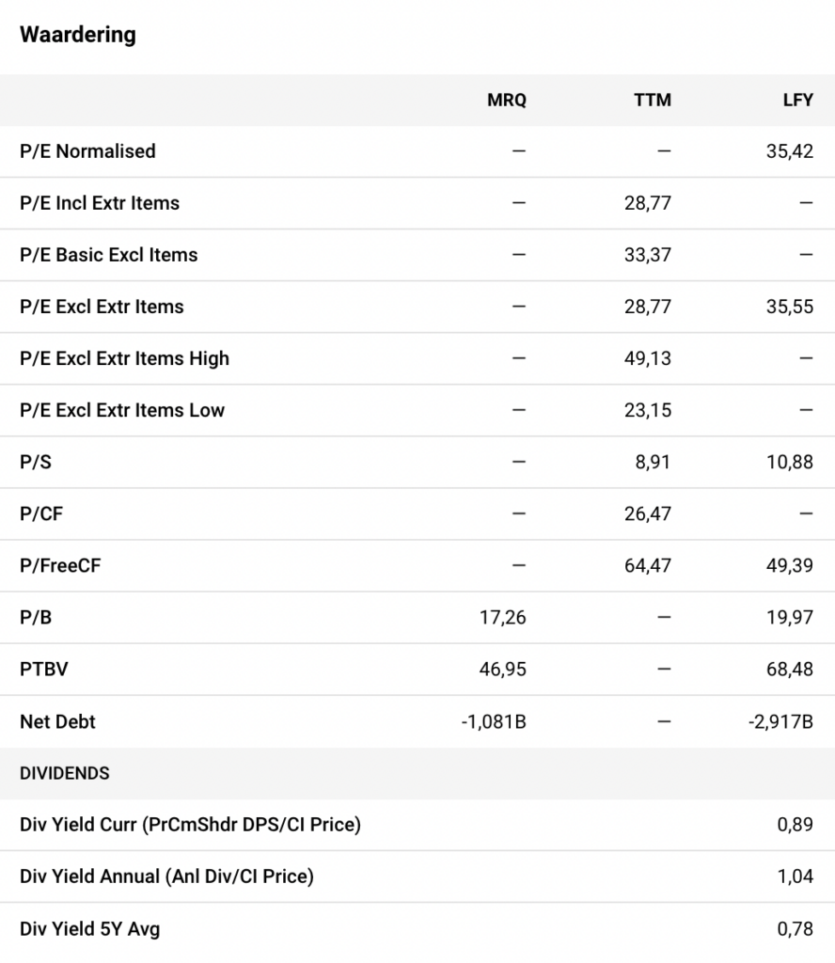Click the PTBV row label
835x963 pixels.
44,670
